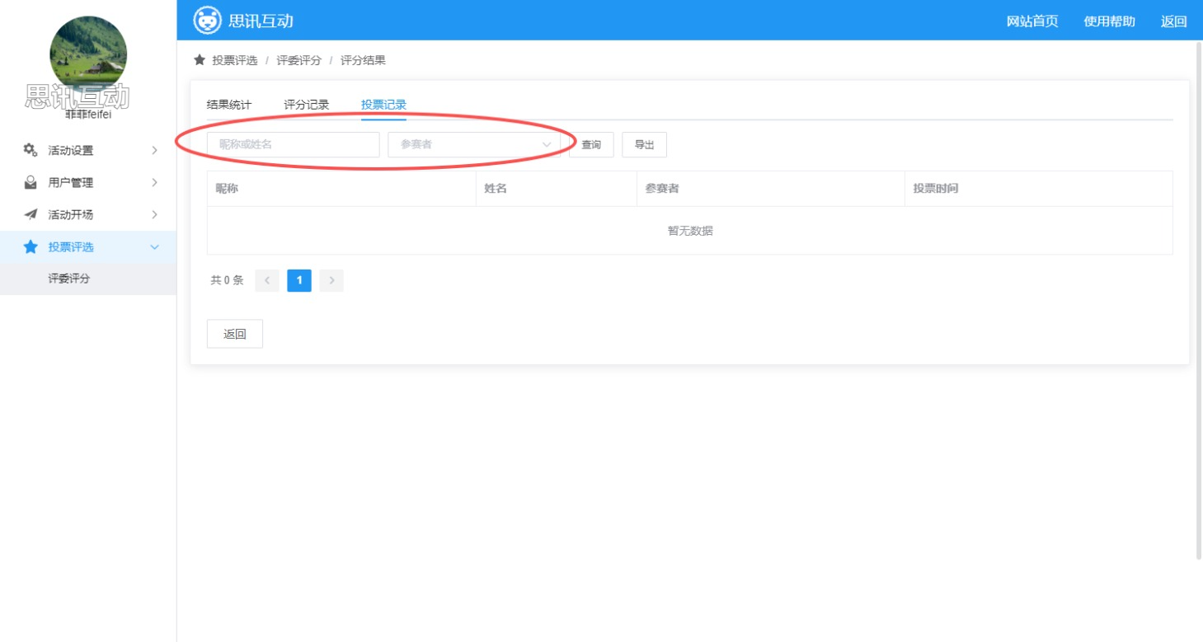Expand the 活动设置 menu chevron
Viewport: 1203px width, 642px height.
tap(154, 150)
